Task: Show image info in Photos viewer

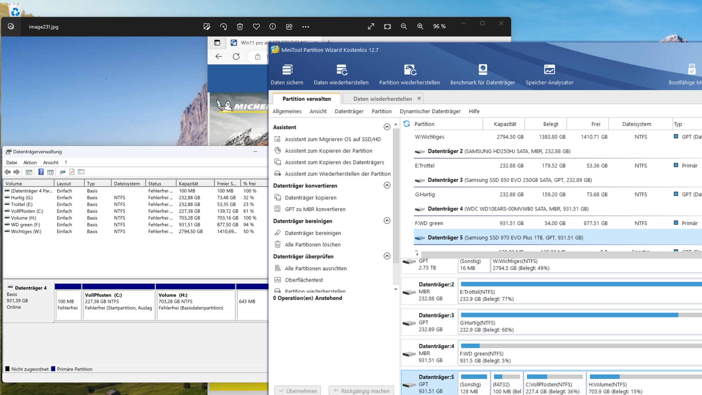Action: point(273,26)
